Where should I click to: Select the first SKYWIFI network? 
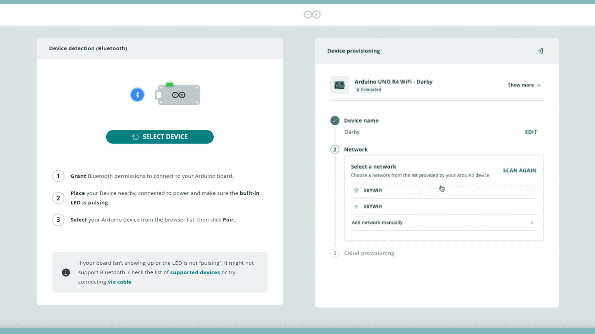pos(444,191)
